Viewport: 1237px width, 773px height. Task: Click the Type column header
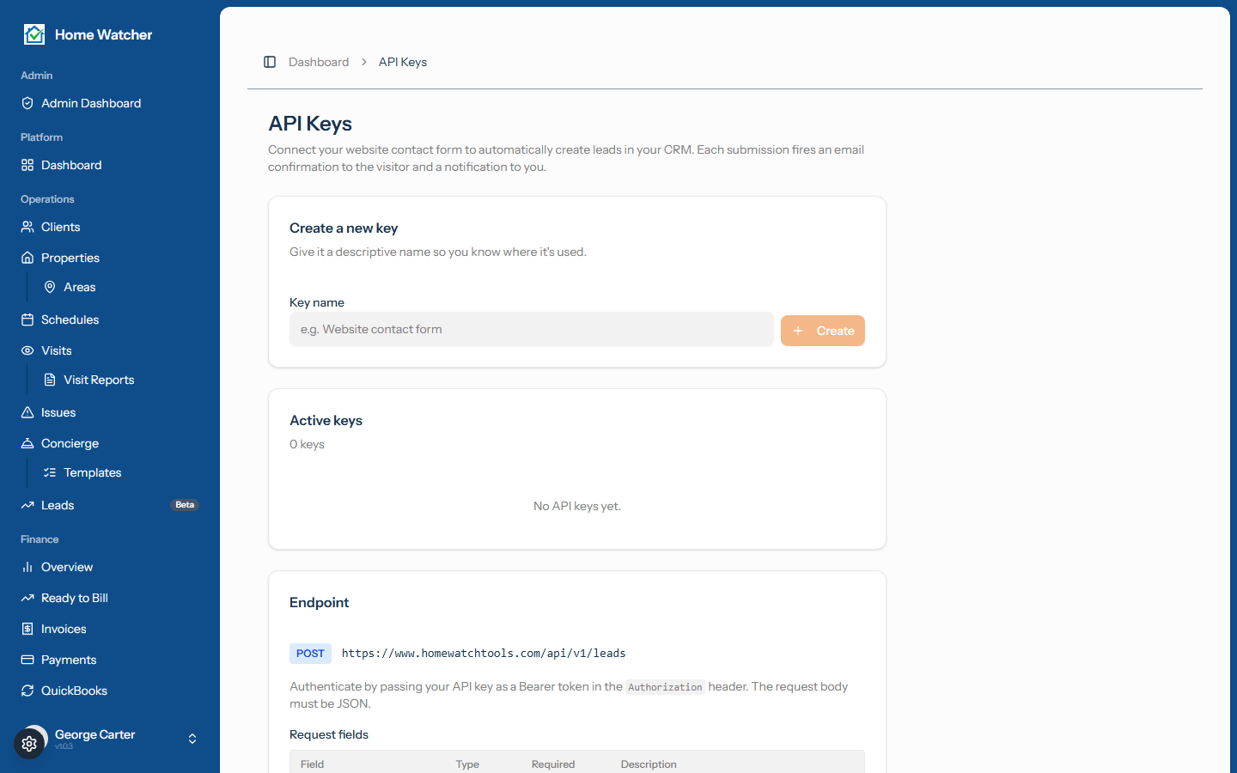[x=467, y=764]
